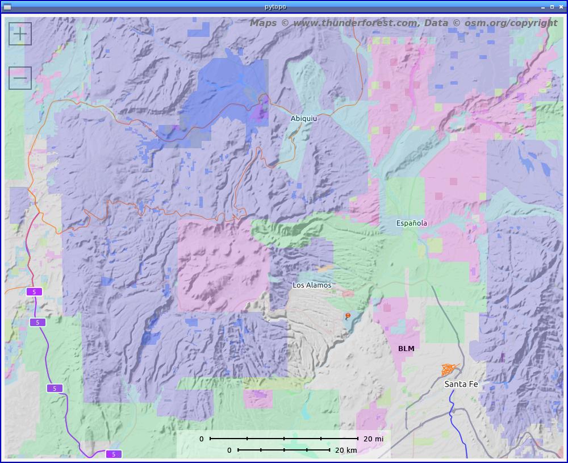Select the Abiquiu town label
568x463 pixels.
click(303, 119)
